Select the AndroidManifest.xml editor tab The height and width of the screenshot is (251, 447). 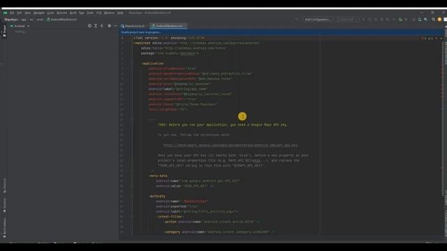(x=168, y=26)
